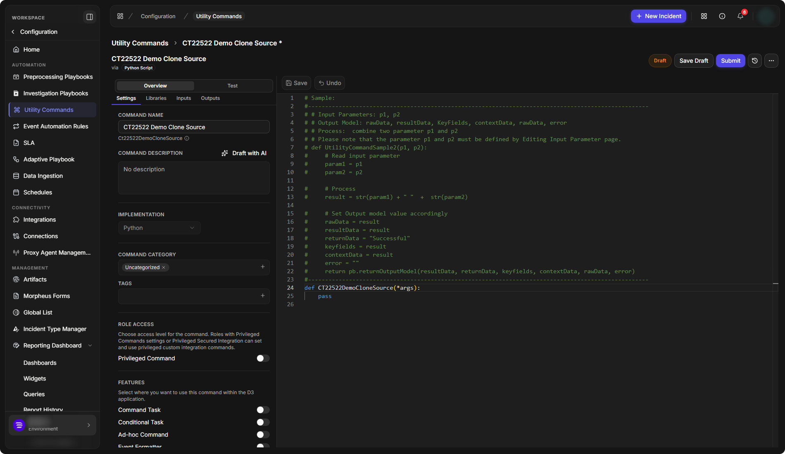Switch to the Overview tab

point(155,86)
